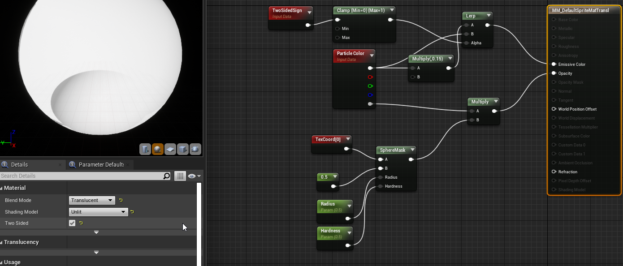The height and width of the screenshot is (266, 623).
Task: Select the cube preview mesh shape
Action: [182, 149]
